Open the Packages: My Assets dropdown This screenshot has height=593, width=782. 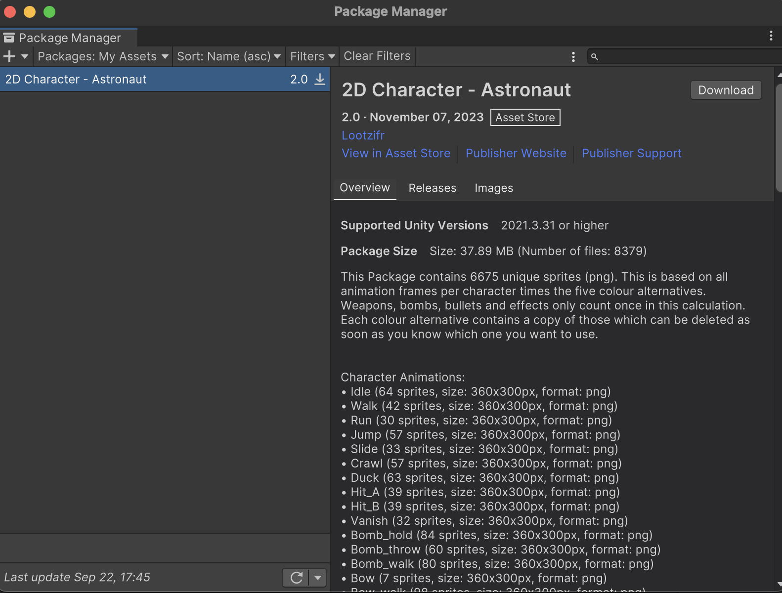tap(103, 56)
